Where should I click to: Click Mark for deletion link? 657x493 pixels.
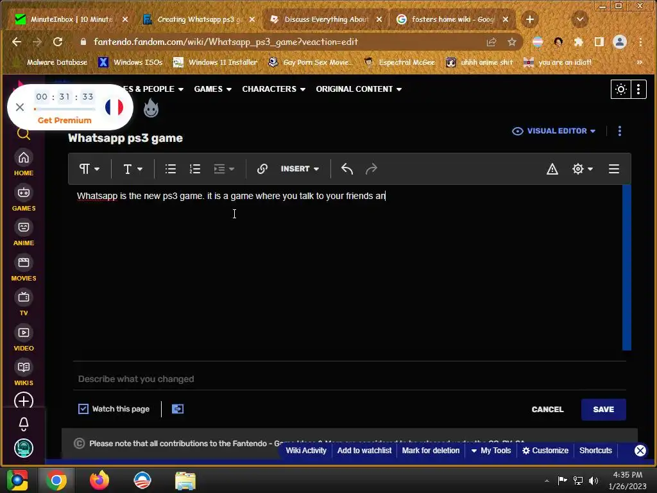coord(431,450)
